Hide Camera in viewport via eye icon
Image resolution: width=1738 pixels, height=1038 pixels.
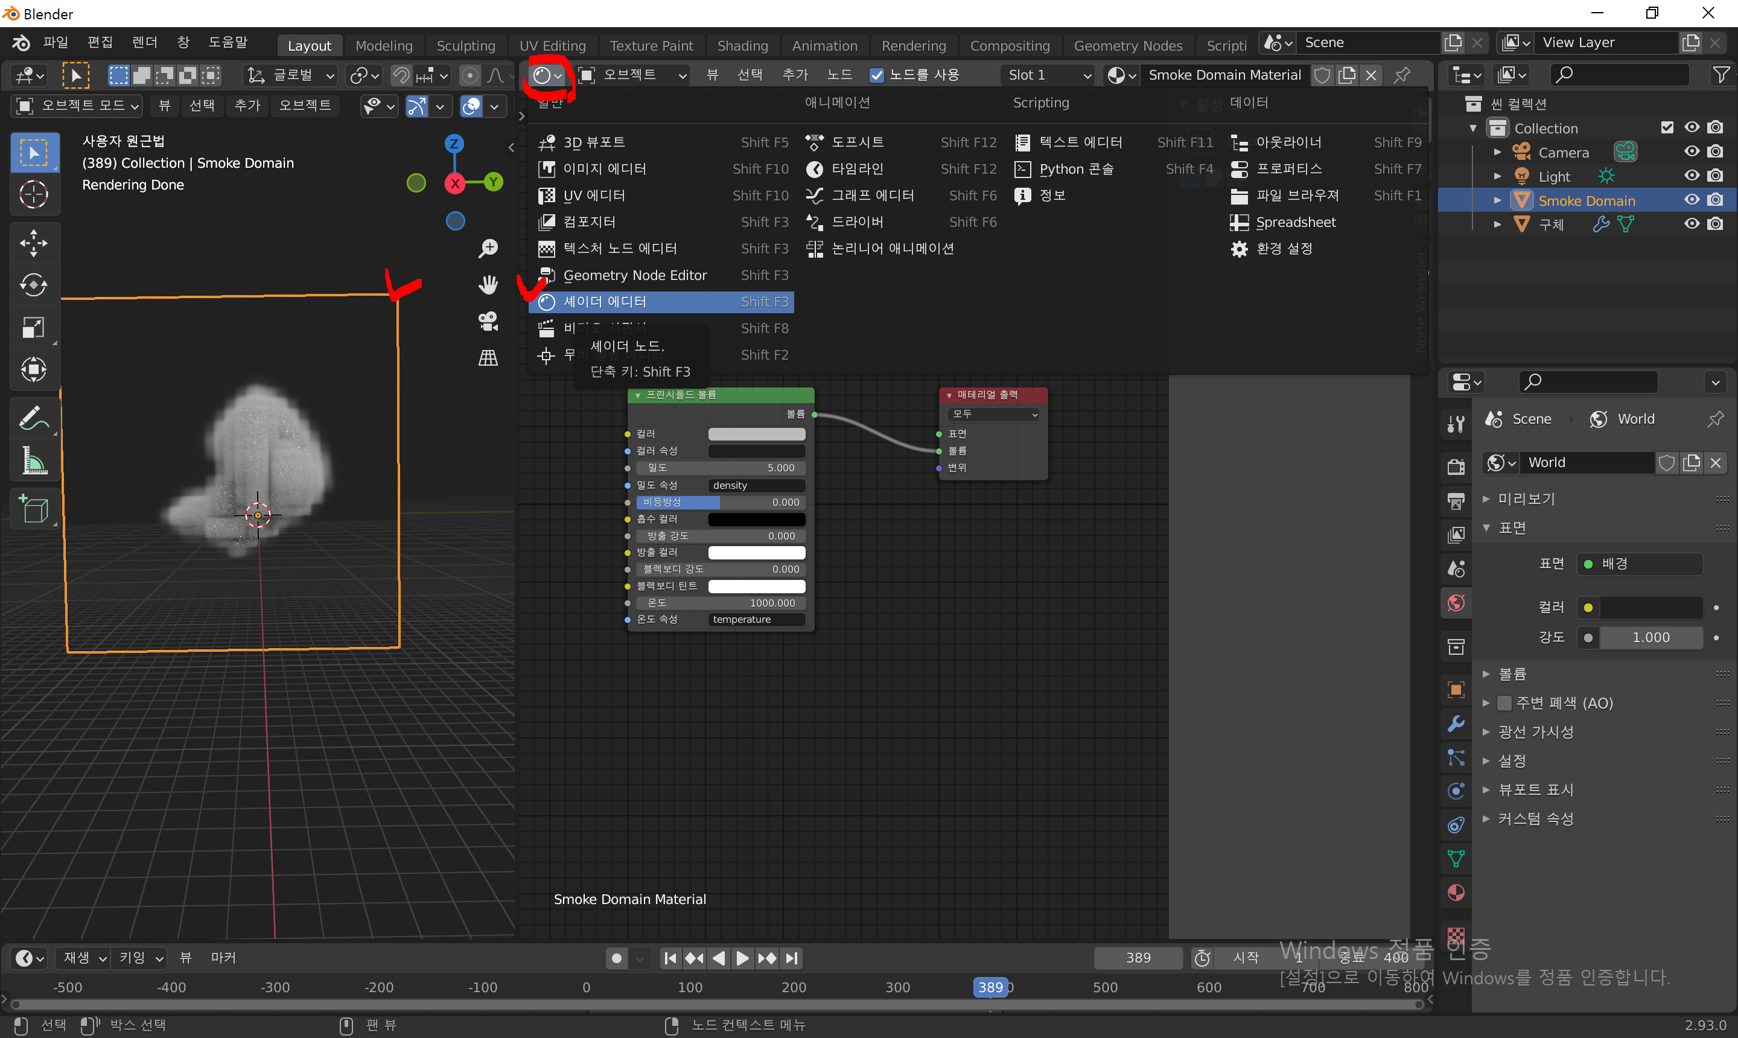[1692, 152]
